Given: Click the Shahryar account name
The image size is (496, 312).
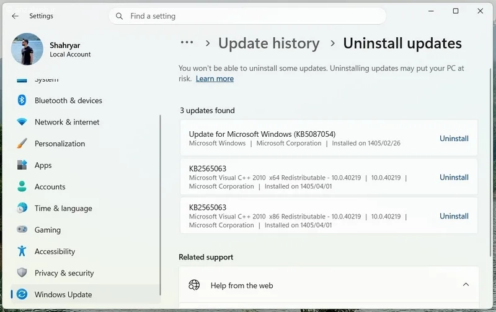Looking at the screenshot, I should click(x=65, y=45).
